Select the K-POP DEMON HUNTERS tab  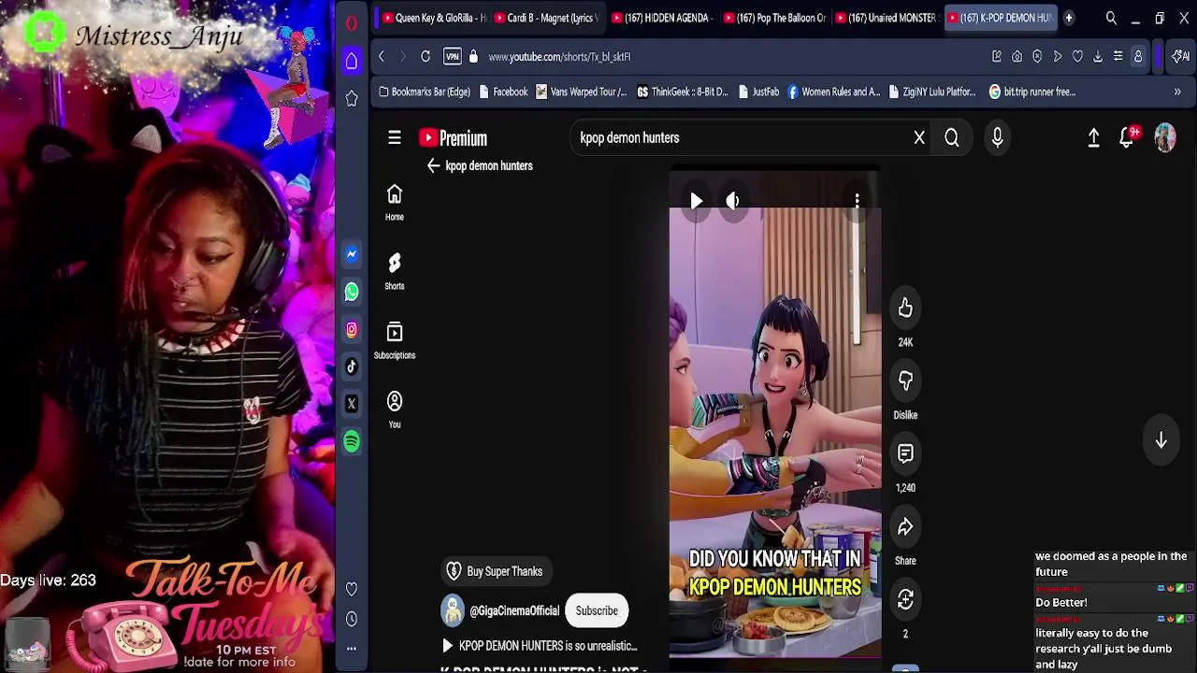click(x=1000, y=18)
